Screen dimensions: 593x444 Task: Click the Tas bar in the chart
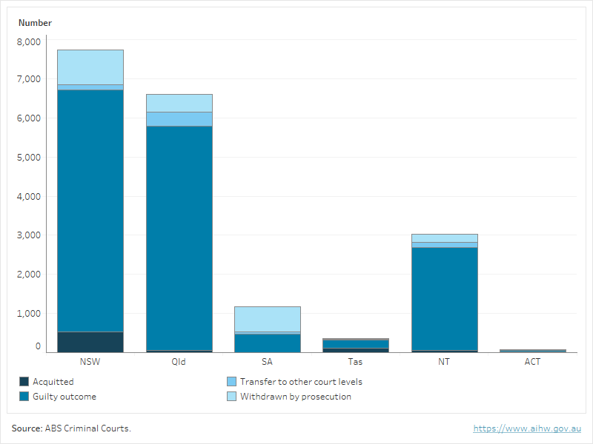(356, 344)
